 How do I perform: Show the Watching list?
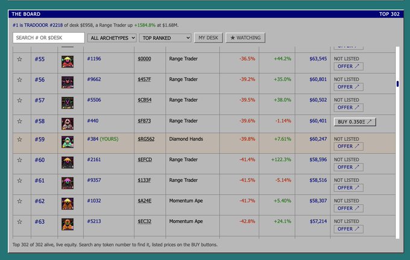(245, 37)
